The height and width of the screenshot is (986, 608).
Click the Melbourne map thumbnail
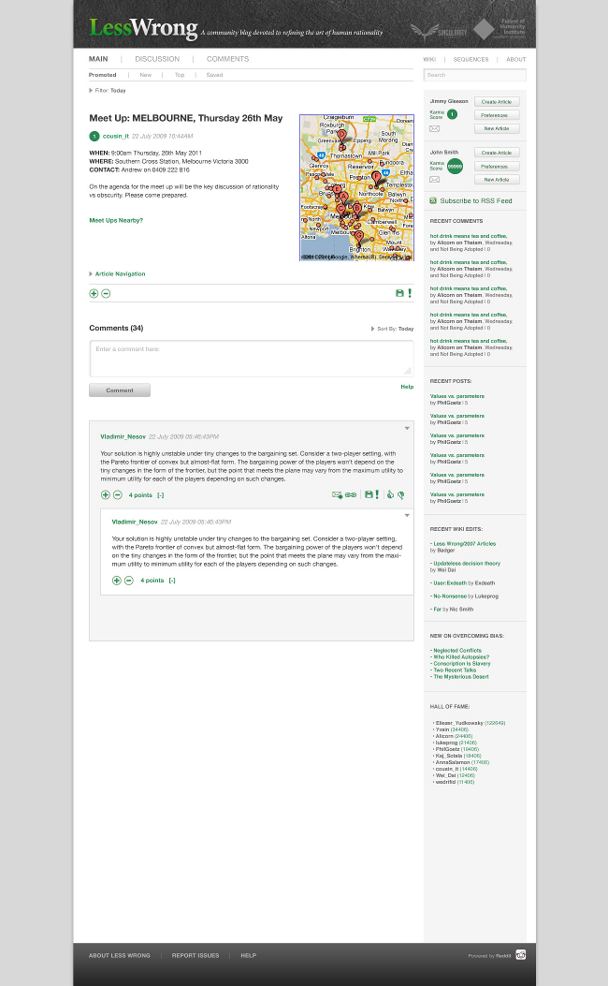356,187
